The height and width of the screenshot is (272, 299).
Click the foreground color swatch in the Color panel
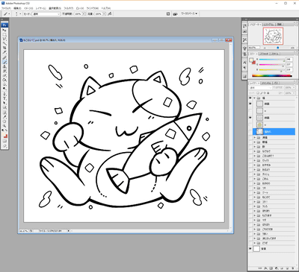click(x=251, y=60)
